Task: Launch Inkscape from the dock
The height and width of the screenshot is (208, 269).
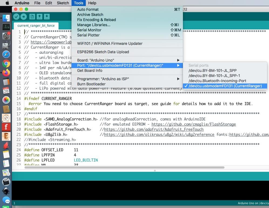Action: (6, 191)
